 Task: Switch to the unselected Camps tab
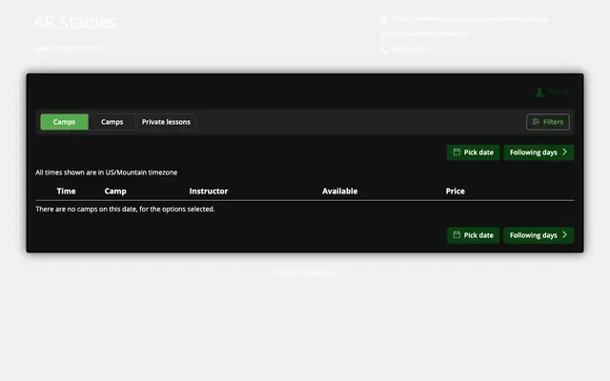pos(112,122)
